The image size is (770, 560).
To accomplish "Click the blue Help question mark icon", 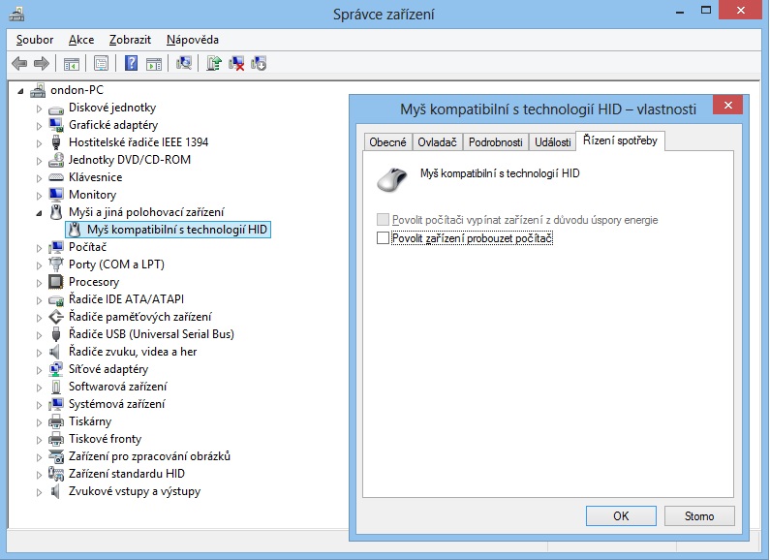I will pos(131,63).
